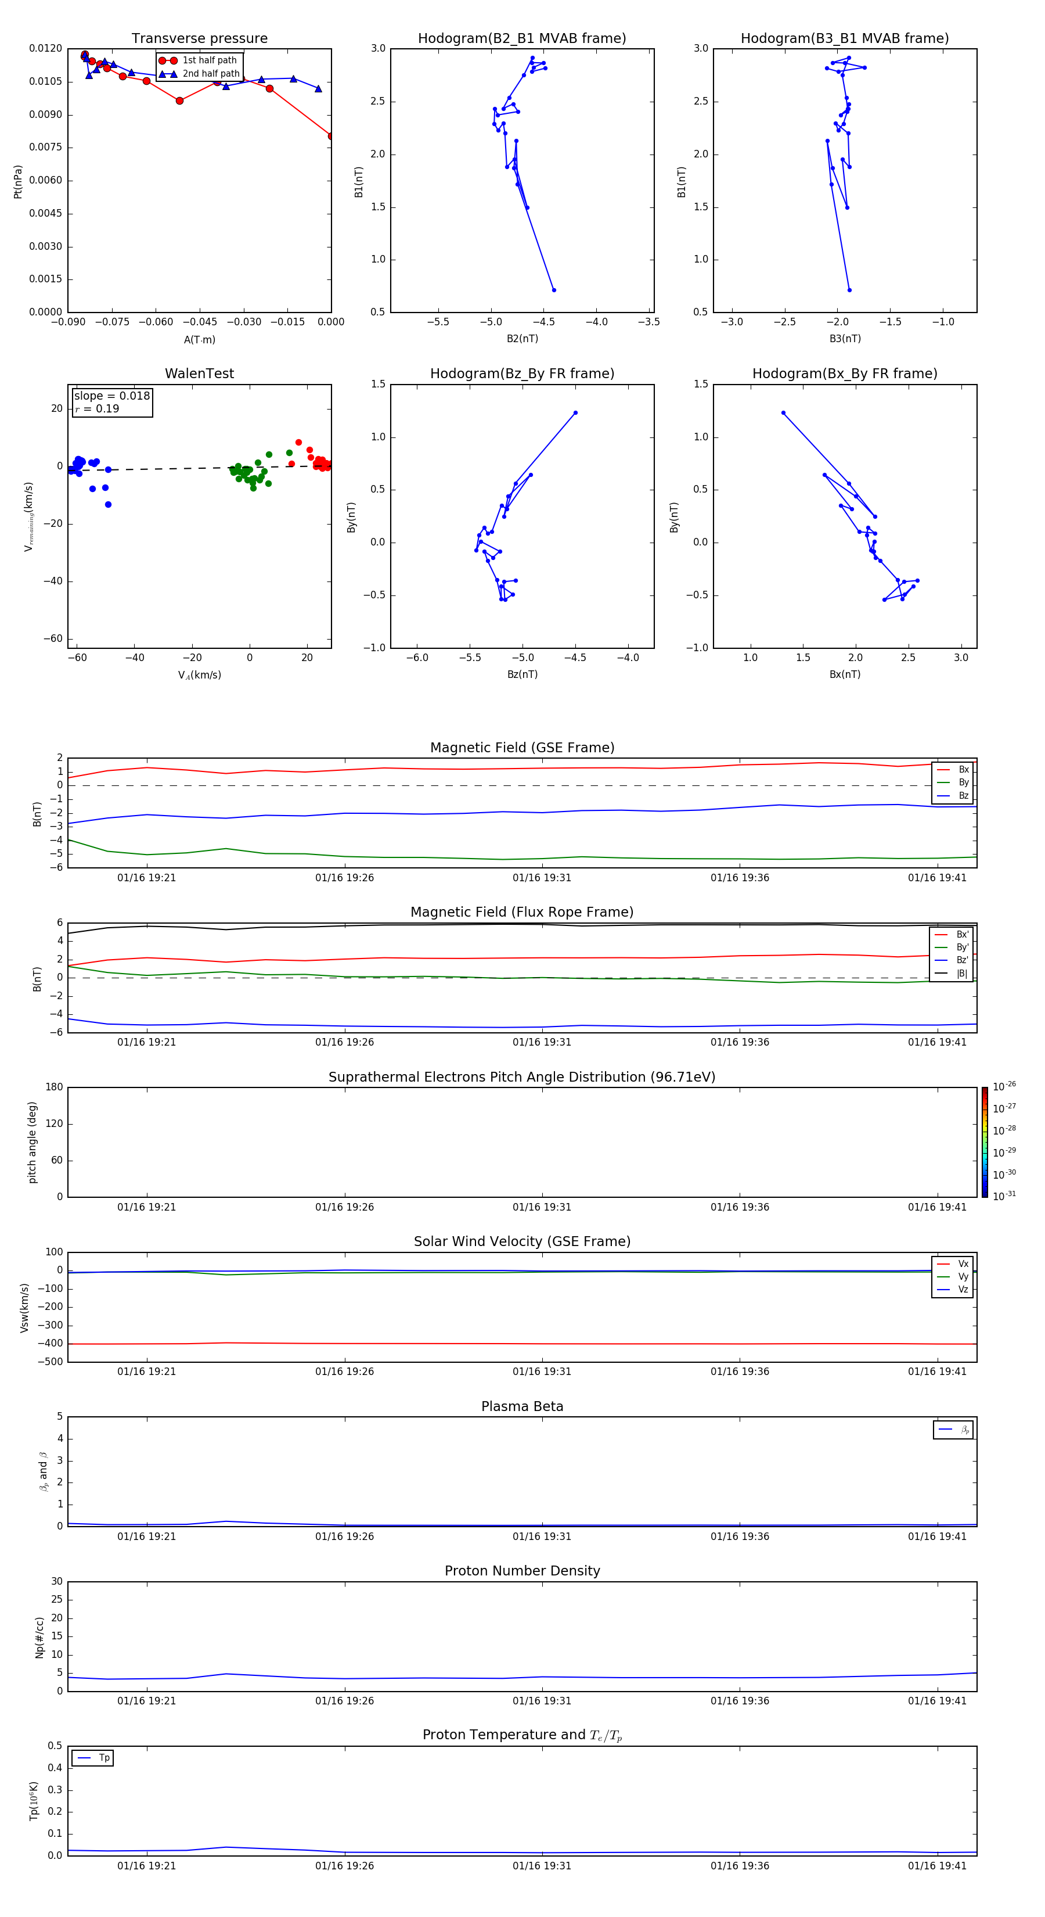The image size is (1045, 1917).
Task: Click the '01/16 19:36' tick under pitch angle plot
Action: click(740, 1208)
